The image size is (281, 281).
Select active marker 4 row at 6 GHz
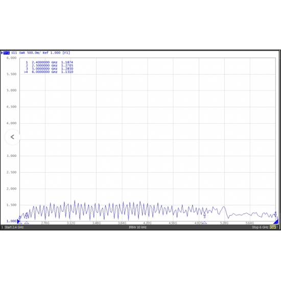(49, 72)
